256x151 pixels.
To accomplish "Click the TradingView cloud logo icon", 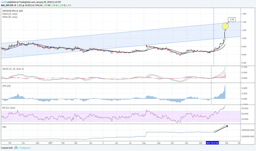I will click(x=16, y=148).
